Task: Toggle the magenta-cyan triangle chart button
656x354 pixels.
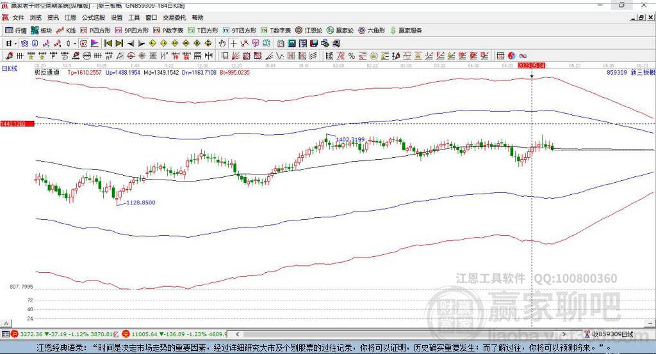Action: point(95,43)
